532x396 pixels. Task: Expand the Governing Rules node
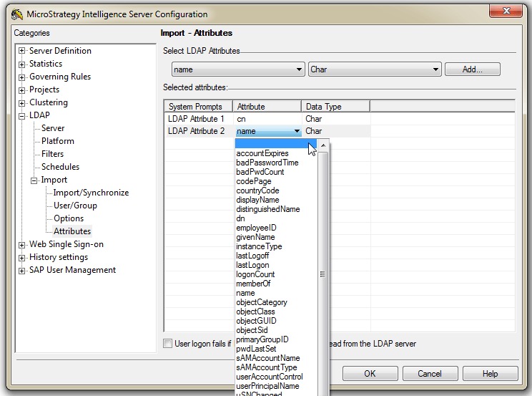coord(21,77)
